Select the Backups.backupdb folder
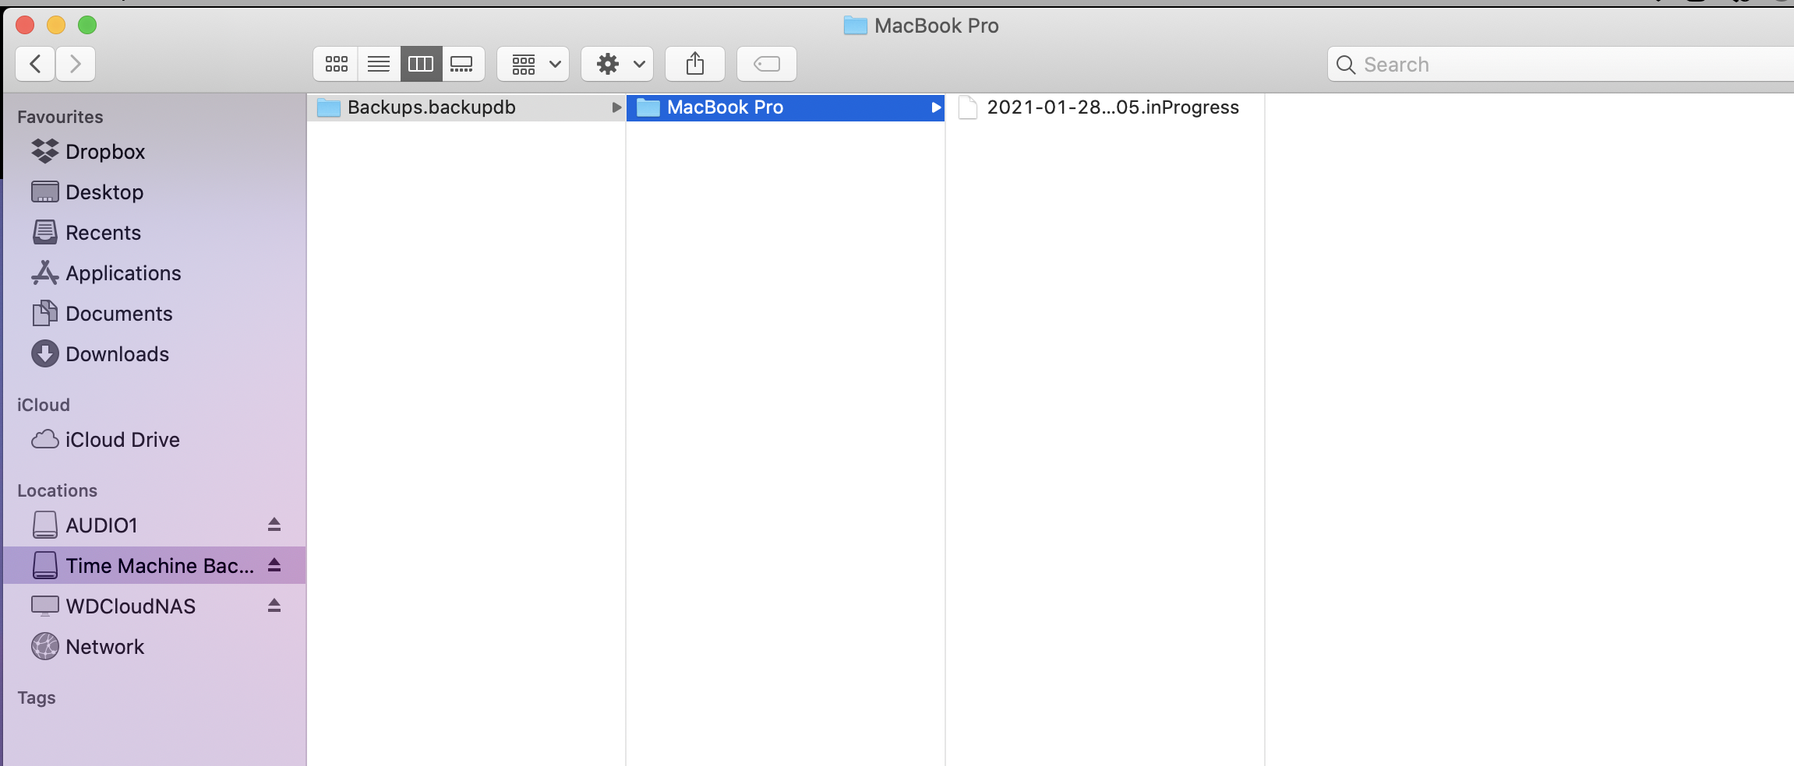This screenshot has width=1794, height=766. tap(466, 107)
